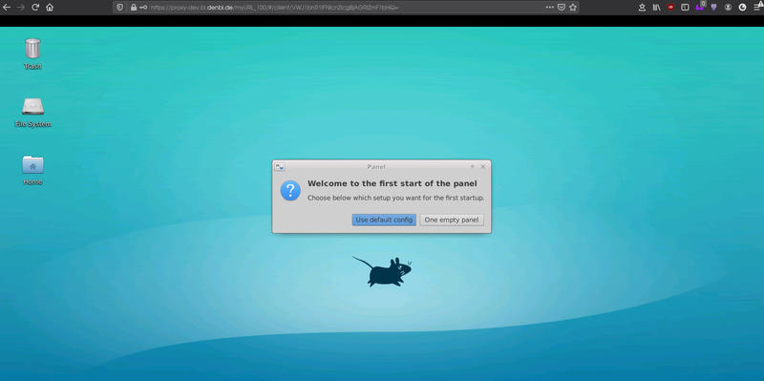Screen dimensions: 764x381
Task: Click the Use default config button
Action: [x=384, y=220]
